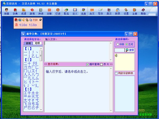Screen dimensions: 159x119
Task: Toggle the 循环查询 checkbox
Action: point(87,64)
